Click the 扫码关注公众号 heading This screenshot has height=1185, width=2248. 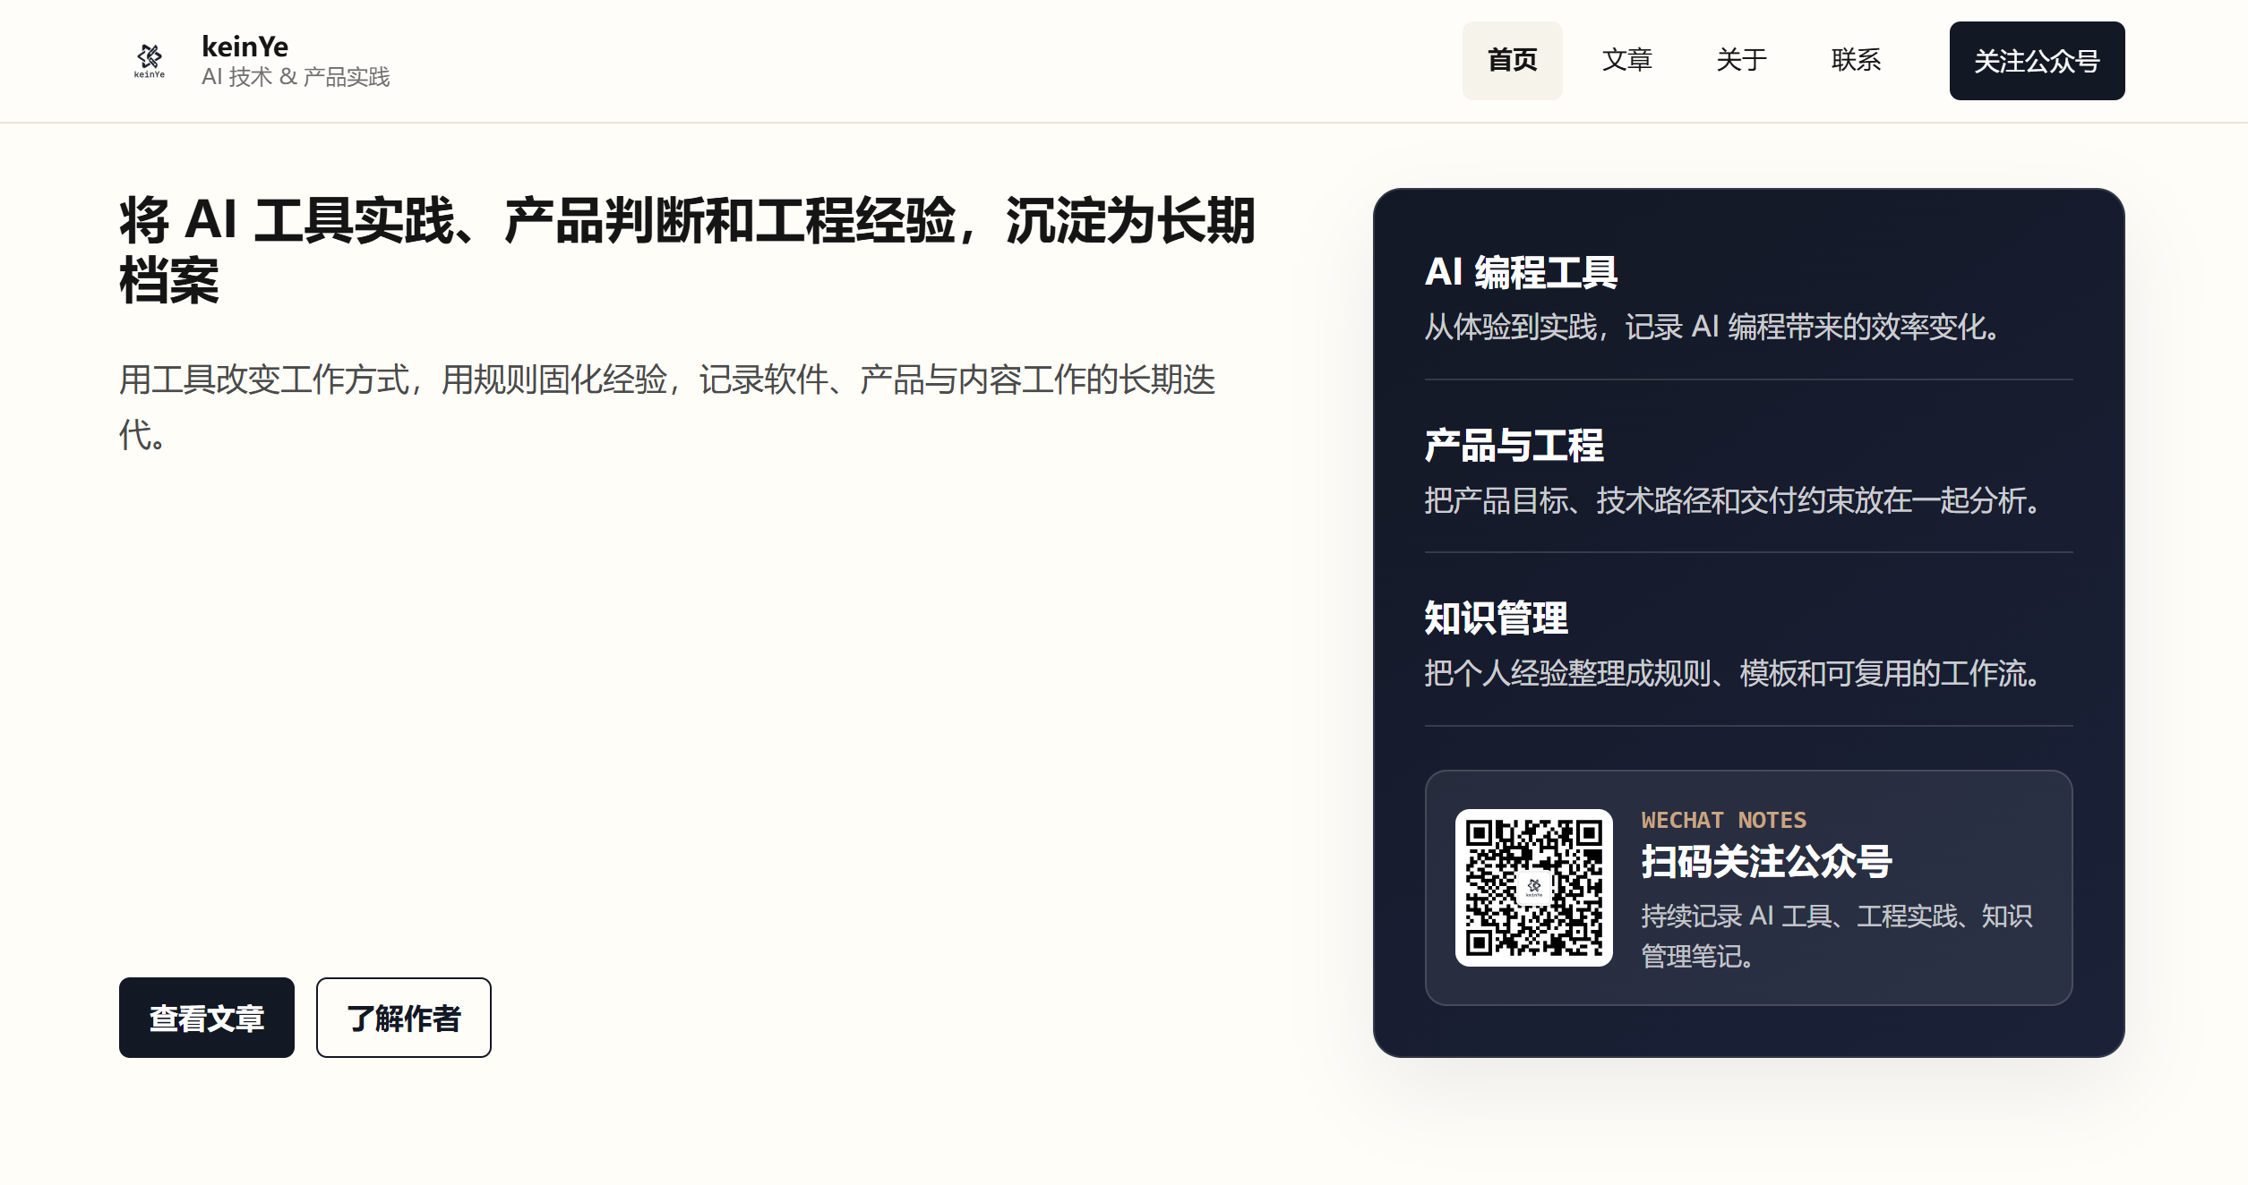(x=1766, y=862)
